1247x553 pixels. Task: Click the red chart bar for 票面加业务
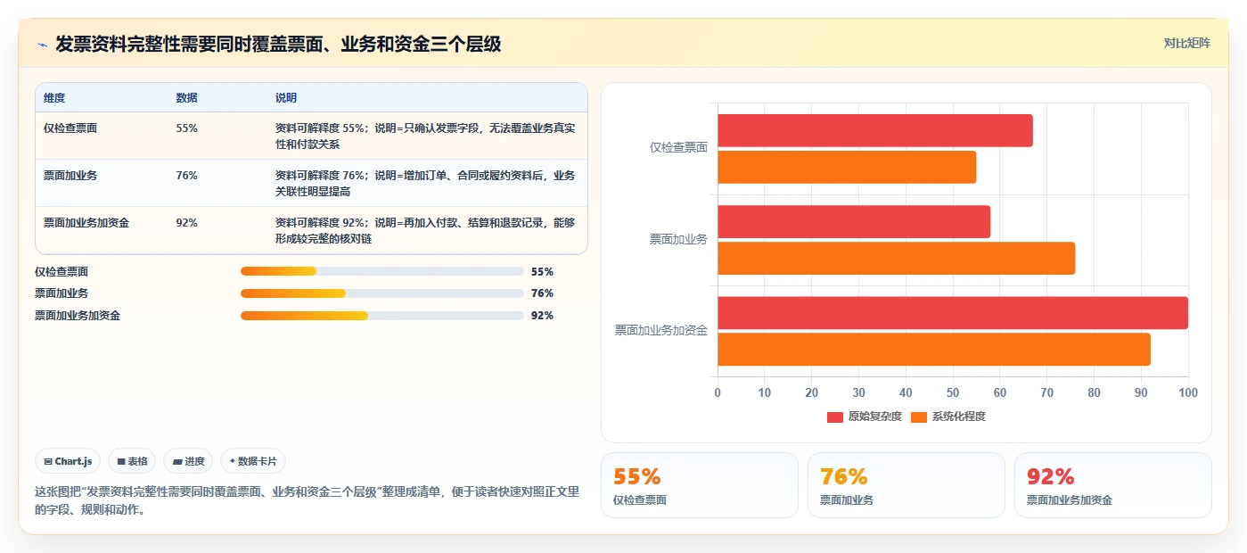coord(854,221)
